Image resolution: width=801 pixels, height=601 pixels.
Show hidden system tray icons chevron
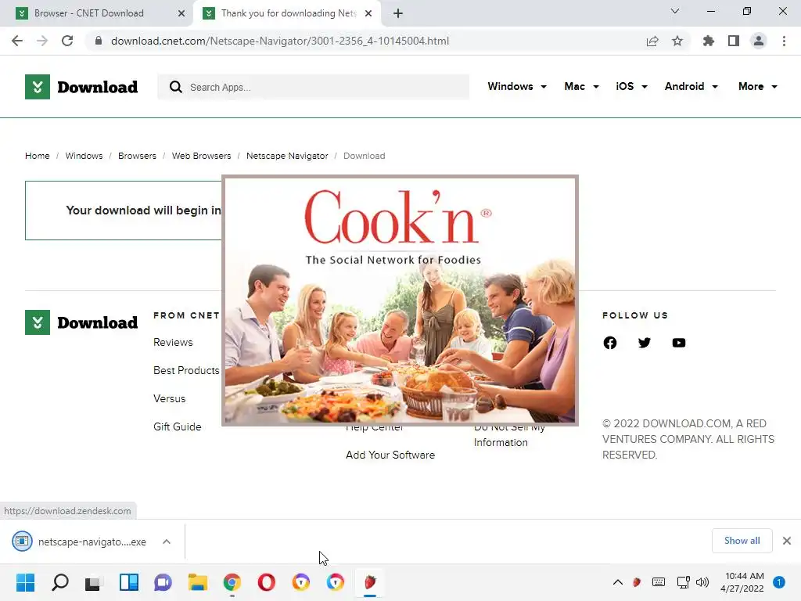click(x=618, y=582)
